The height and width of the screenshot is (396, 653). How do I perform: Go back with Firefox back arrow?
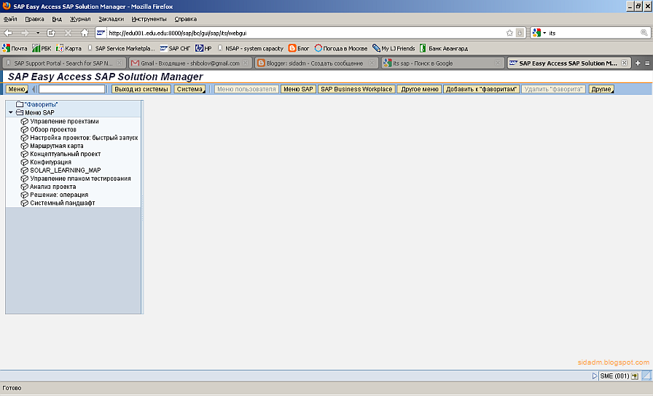click(8, 33)
